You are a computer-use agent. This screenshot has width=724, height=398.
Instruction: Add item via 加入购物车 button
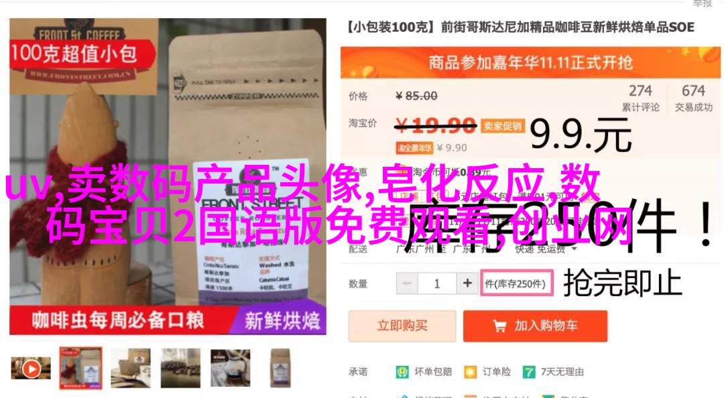point(535,326)
